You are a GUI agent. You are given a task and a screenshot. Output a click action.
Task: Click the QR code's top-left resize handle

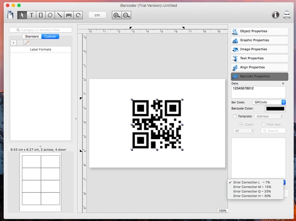(132, 99)
